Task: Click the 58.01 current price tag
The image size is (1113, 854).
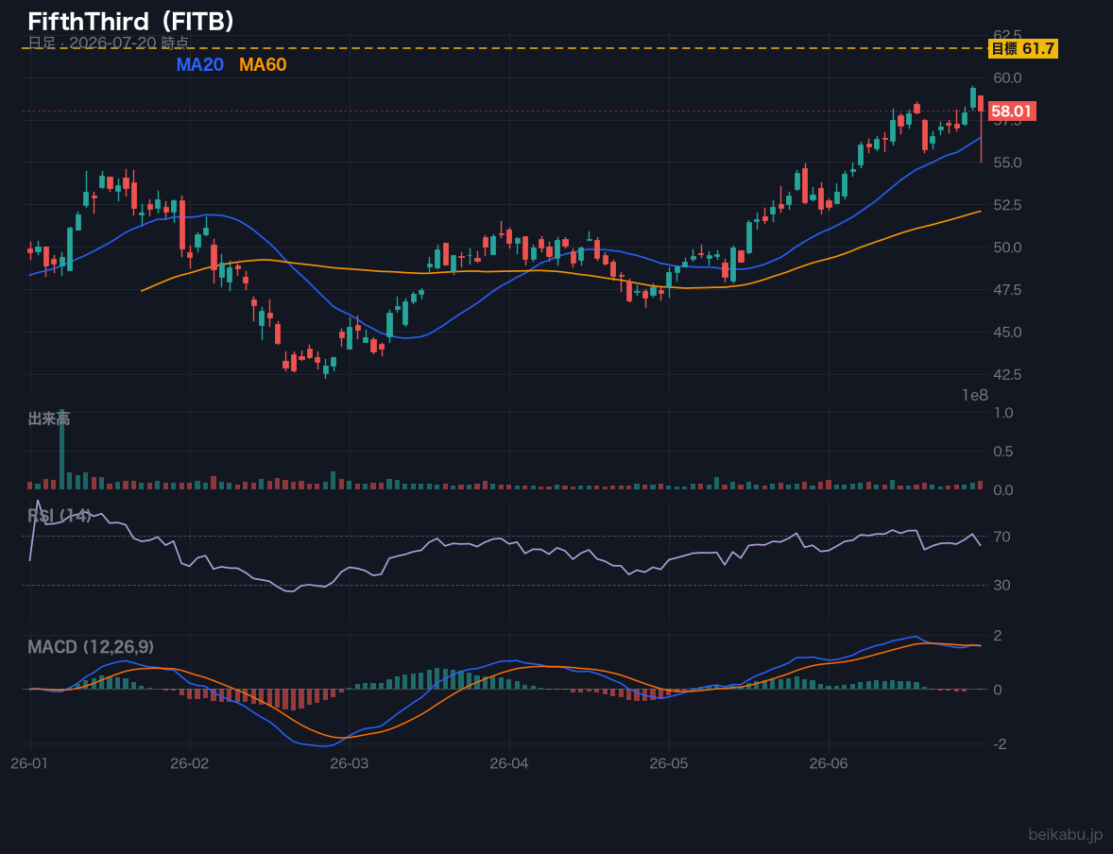Action: pyautogui.click(x=1012, y=111)
